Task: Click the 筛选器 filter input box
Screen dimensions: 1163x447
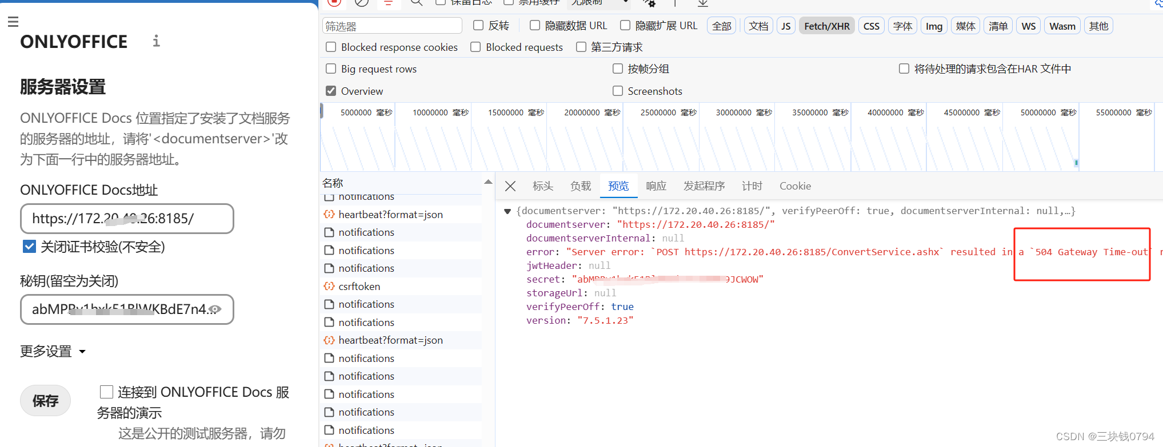Action: [x=392, y=26]
